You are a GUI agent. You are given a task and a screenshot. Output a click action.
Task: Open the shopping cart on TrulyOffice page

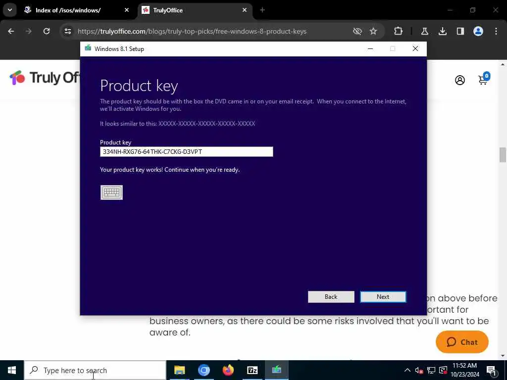pos(484,79)
